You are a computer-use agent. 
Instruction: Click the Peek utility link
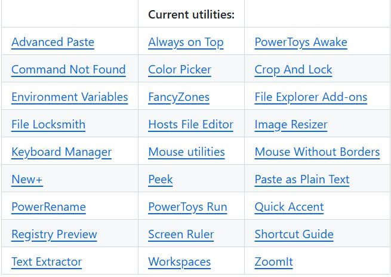[x=160, y=180]
